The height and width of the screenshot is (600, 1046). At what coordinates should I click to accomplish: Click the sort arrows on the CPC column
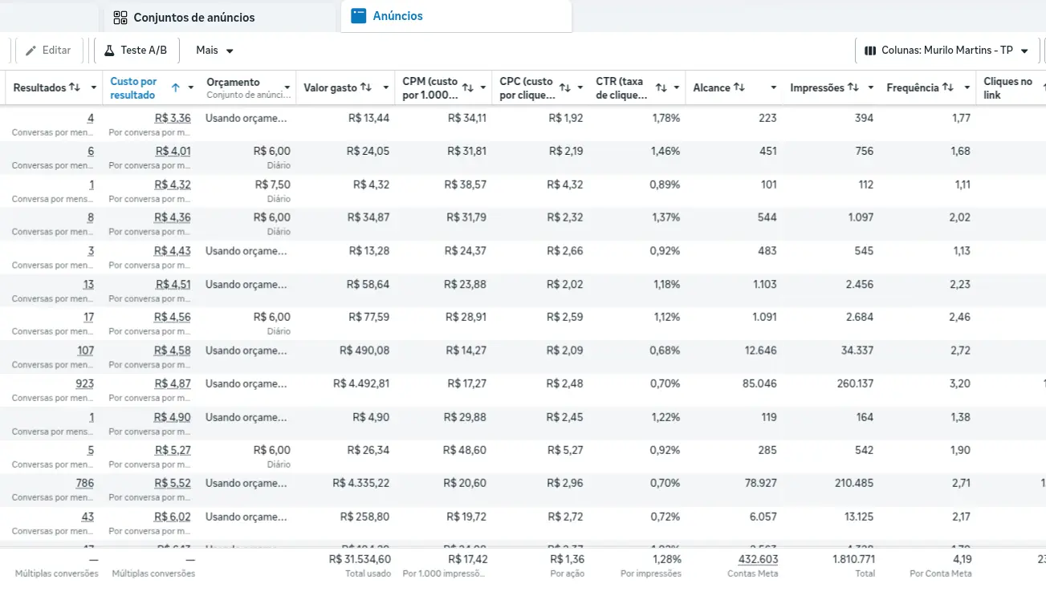[564, 87]
